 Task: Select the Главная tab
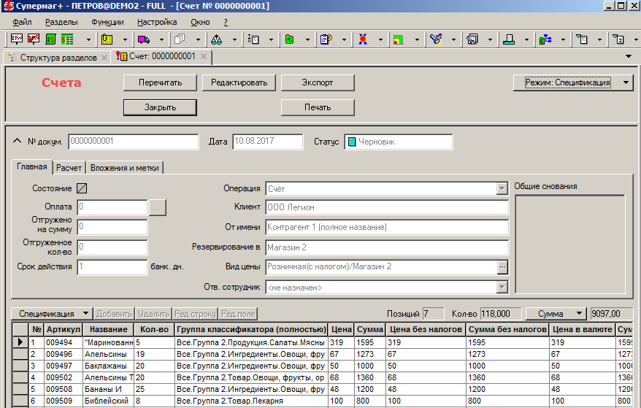click(32, 167)
